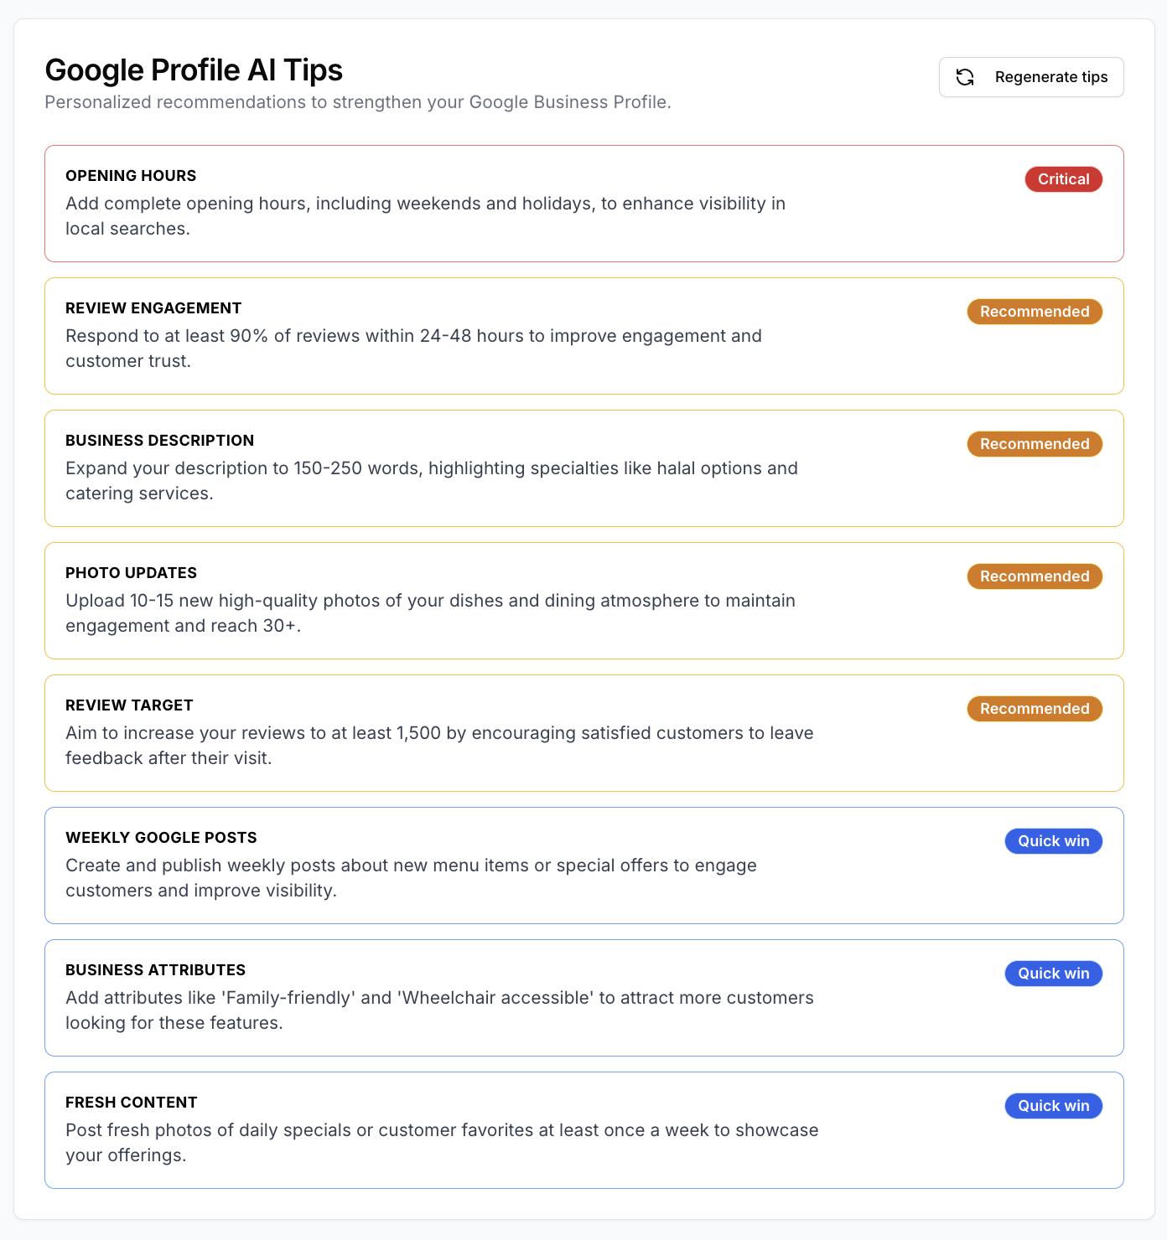This screenshot has height=1240, width=1167.
Task: Click the Quick win badge on Weekly Google Posts
Action: pyautogui.click(x=1053, y=840)
